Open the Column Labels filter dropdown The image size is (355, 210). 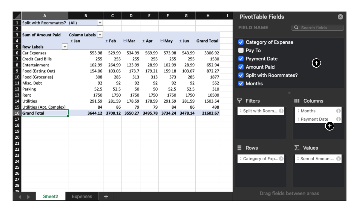[100, 35]
